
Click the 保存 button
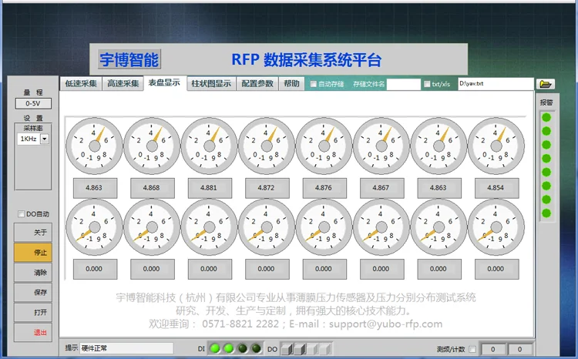(x=33, y=293)
